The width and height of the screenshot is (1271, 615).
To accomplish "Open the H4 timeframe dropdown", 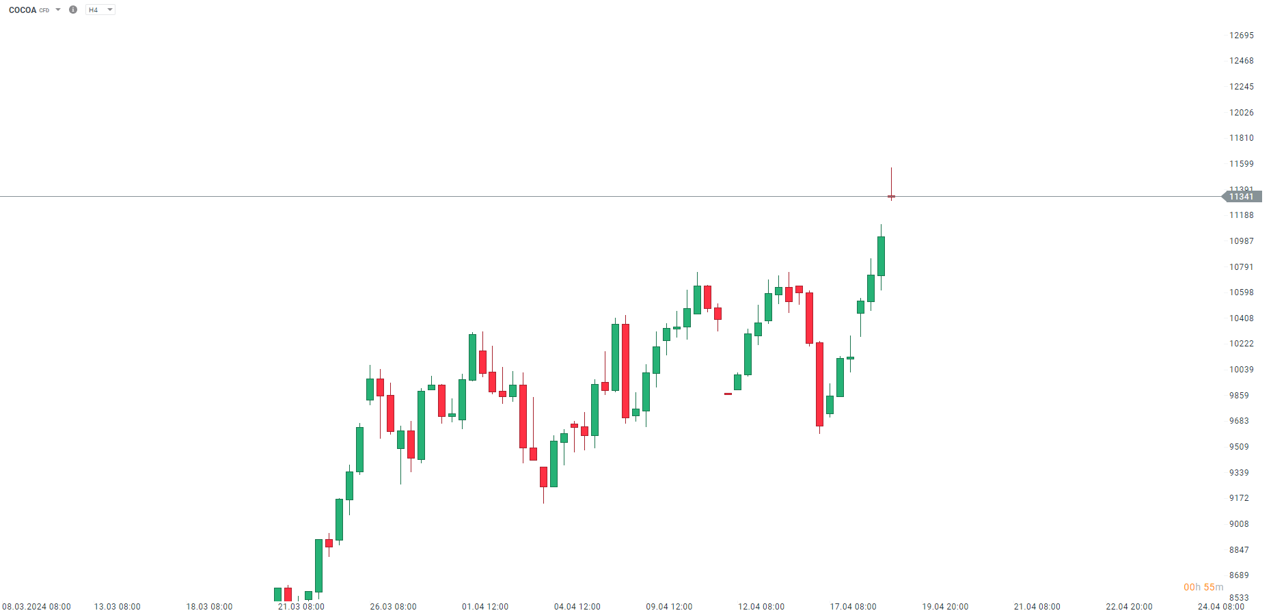I will pos(100,10).
